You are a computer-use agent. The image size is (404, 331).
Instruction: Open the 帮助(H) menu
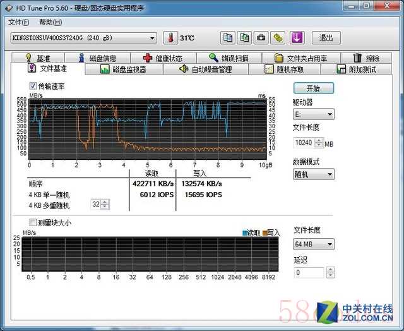[x=50, y=22]
